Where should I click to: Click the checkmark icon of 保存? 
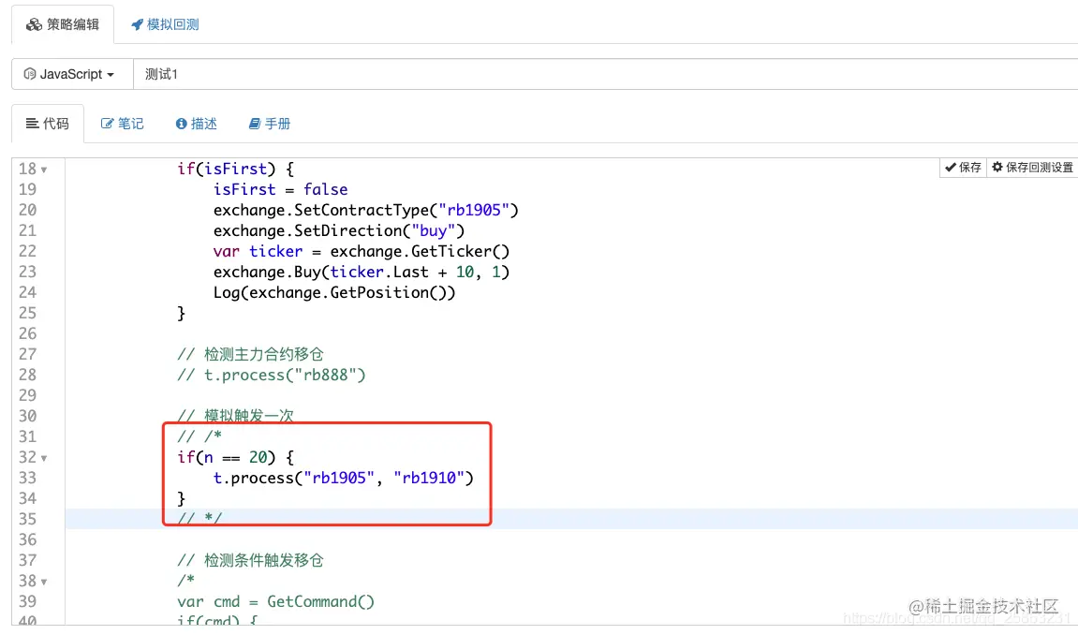click(950, 167)
